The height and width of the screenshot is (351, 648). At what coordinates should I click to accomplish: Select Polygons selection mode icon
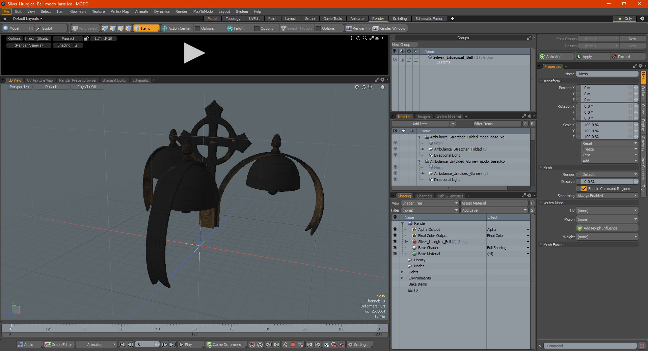point(120,28)
